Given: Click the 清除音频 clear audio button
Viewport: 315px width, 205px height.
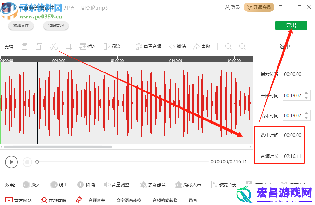Looking at the screenshot, I should click(x=56, y=25).
